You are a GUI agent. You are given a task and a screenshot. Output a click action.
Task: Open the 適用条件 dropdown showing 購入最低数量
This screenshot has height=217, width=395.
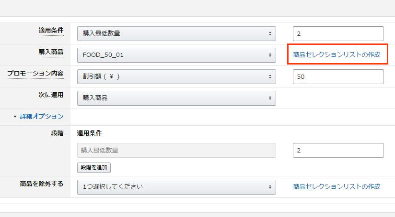pos(176,33)
